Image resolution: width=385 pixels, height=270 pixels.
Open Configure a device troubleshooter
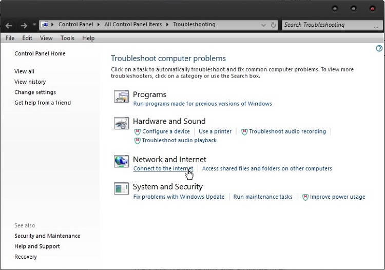point(166,131)
